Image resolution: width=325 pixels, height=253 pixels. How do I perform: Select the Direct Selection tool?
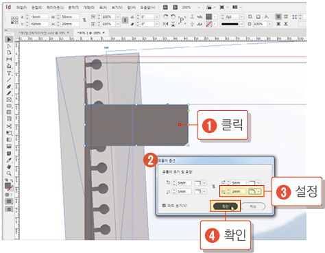(9, 46)
